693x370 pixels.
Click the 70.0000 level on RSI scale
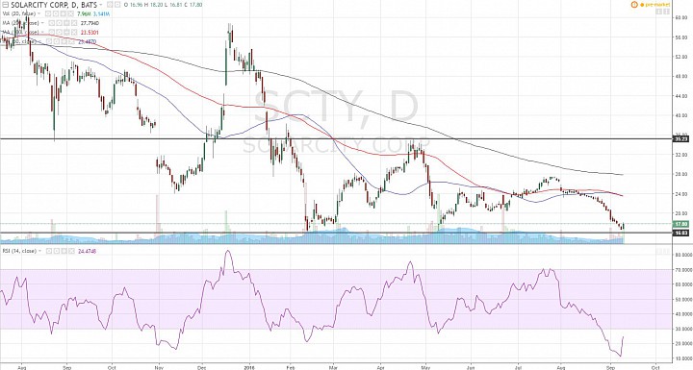point(682,270)
